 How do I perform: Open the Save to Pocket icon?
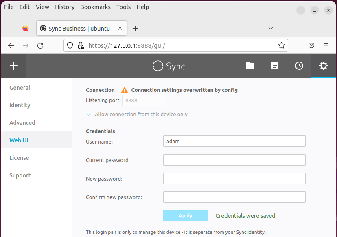pos(311,45)
